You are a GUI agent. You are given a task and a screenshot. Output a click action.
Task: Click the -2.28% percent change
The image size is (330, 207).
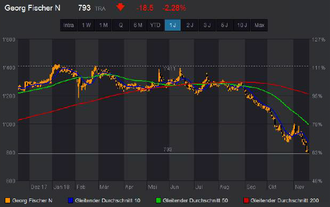(174, 8)
